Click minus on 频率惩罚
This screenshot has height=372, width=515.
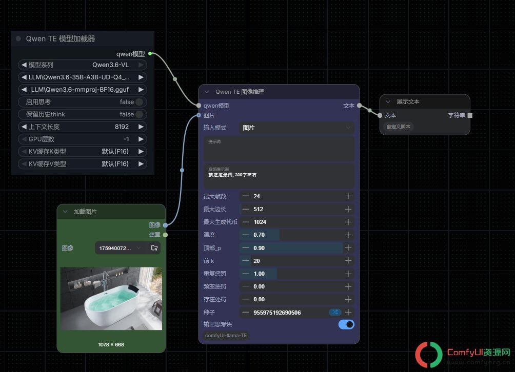(x=245, y=287)
